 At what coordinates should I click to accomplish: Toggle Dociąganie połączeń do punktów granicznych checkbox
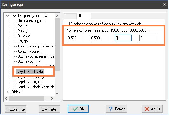(67, 24)
